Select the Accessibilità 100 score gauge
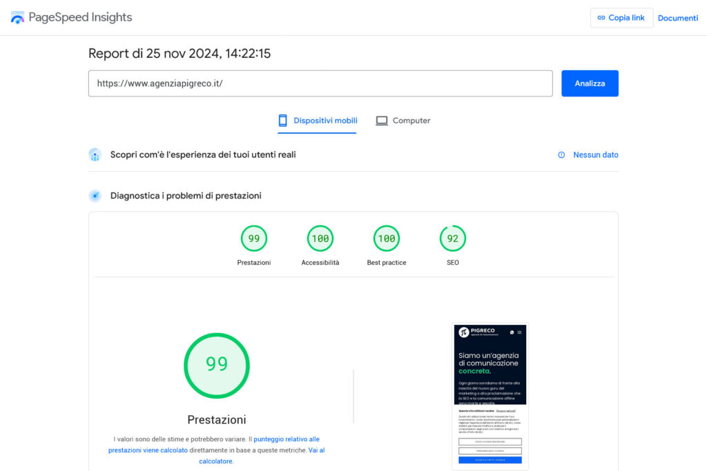 point(320,238)
